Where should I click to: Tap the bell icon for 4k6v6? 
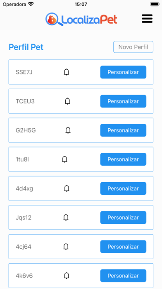pyautogui.click(x=67, y=276)
